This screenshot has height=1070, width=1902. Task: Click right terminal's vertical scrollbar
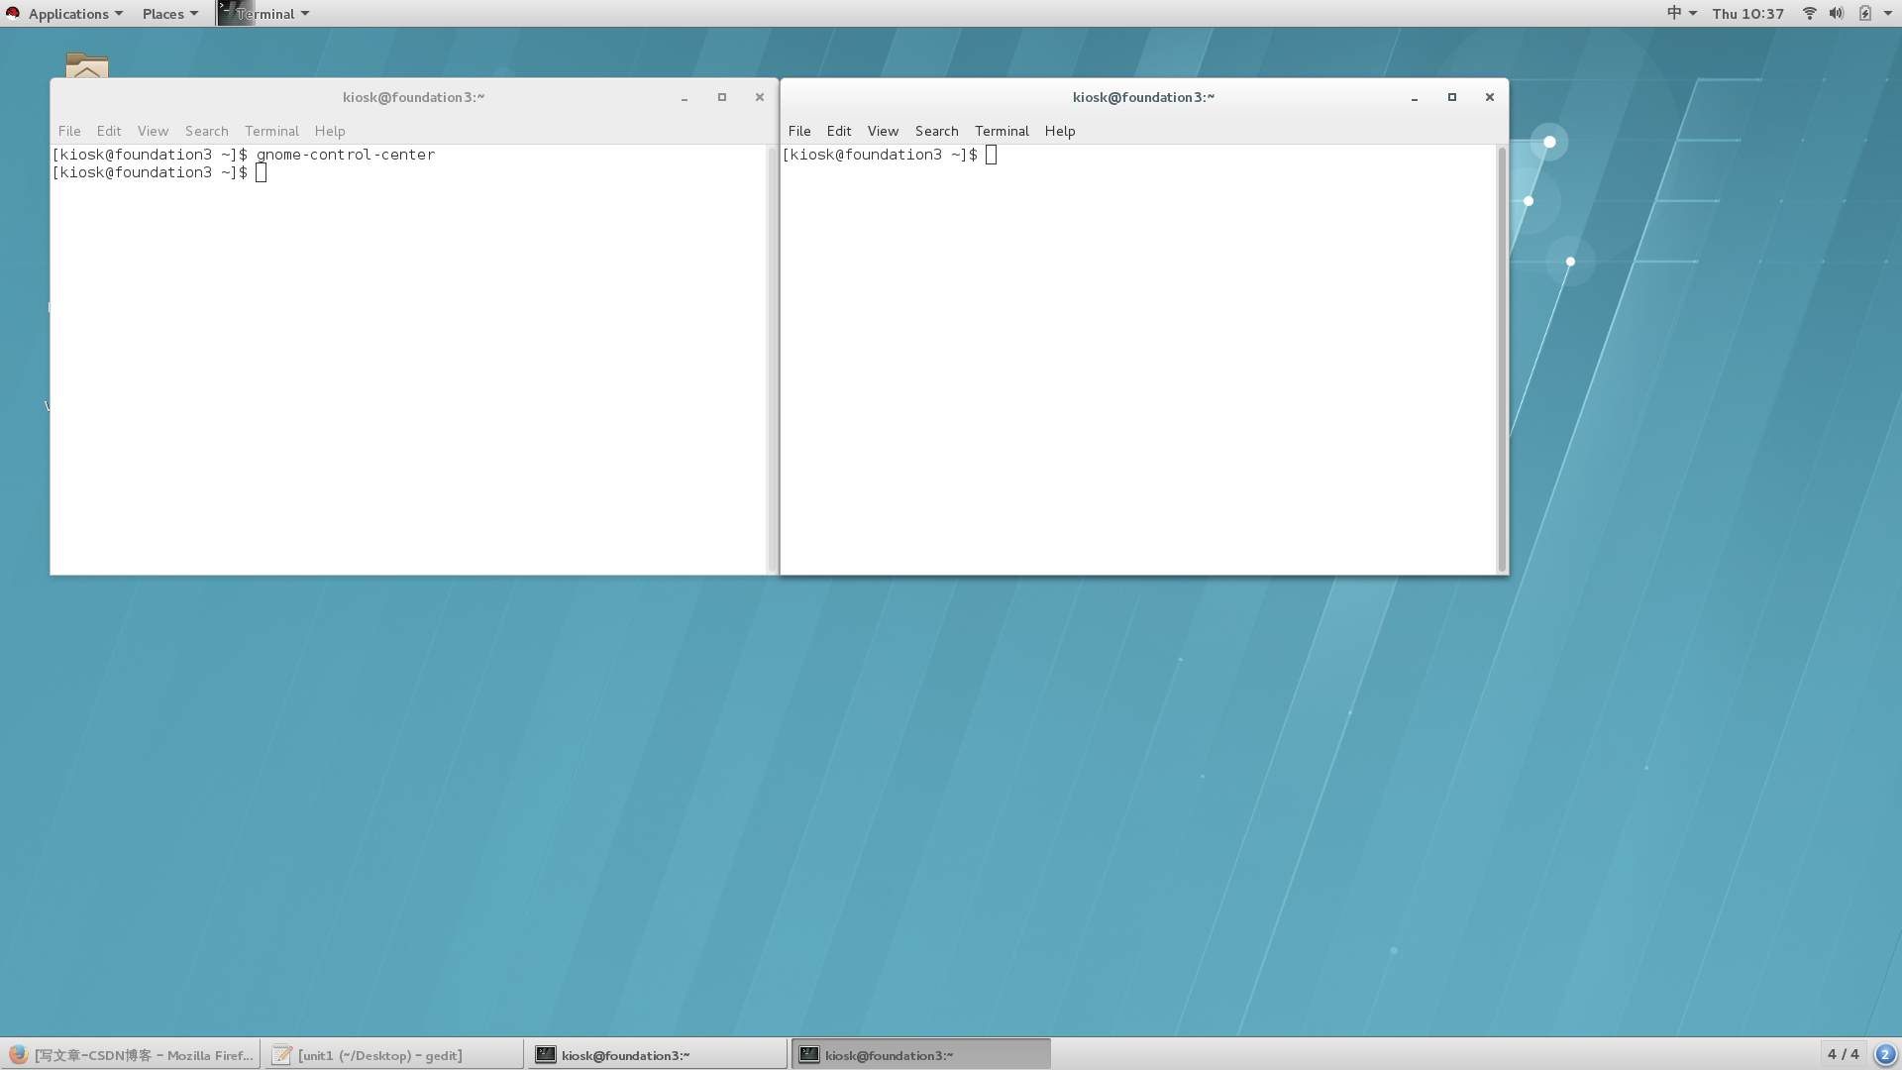[x=1502, y=357]
